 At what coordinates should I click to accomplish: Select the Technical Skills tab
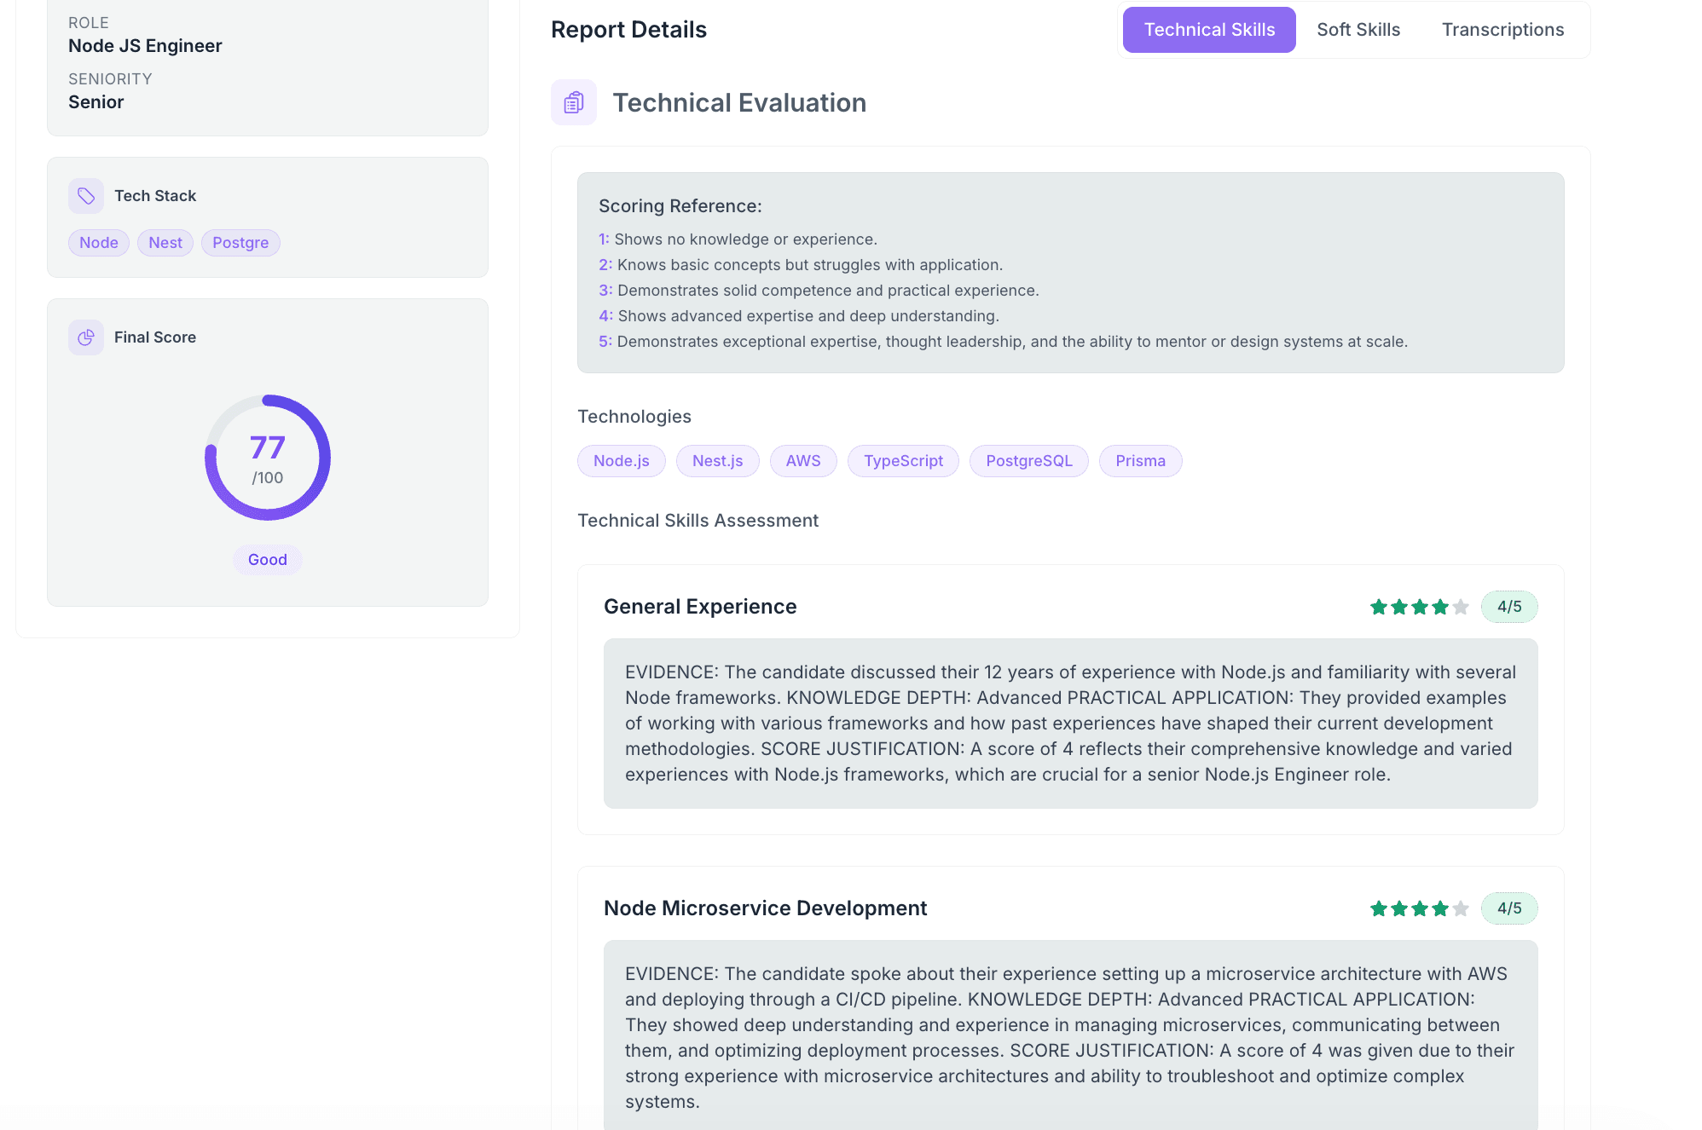click(x=1209, y=30)
